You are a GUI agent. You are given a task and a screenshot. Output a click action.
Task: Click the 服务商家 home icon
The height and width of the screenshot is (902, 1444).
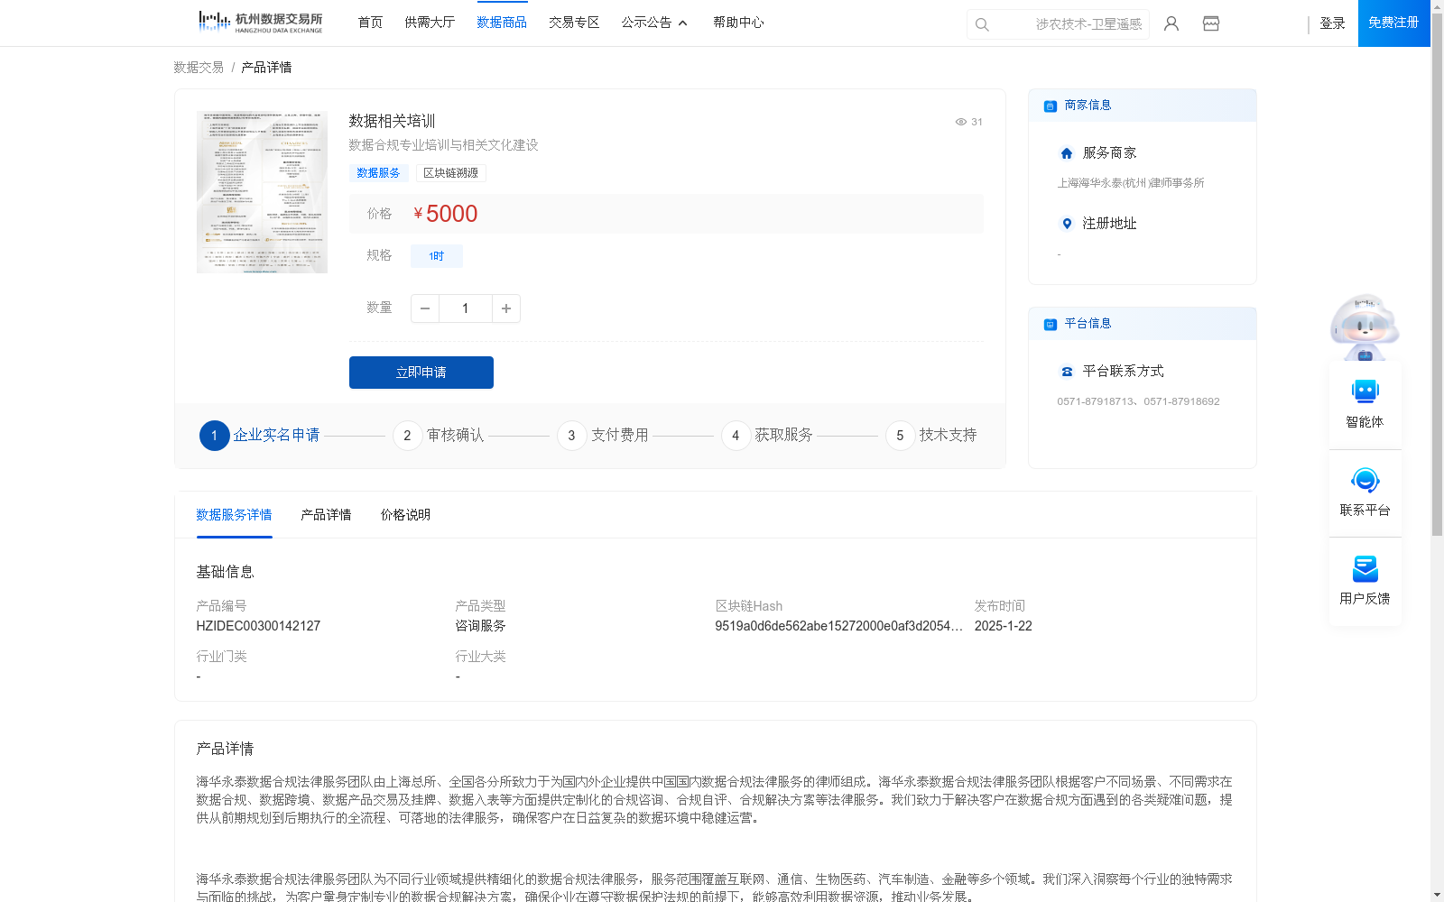pos(1067,153)
